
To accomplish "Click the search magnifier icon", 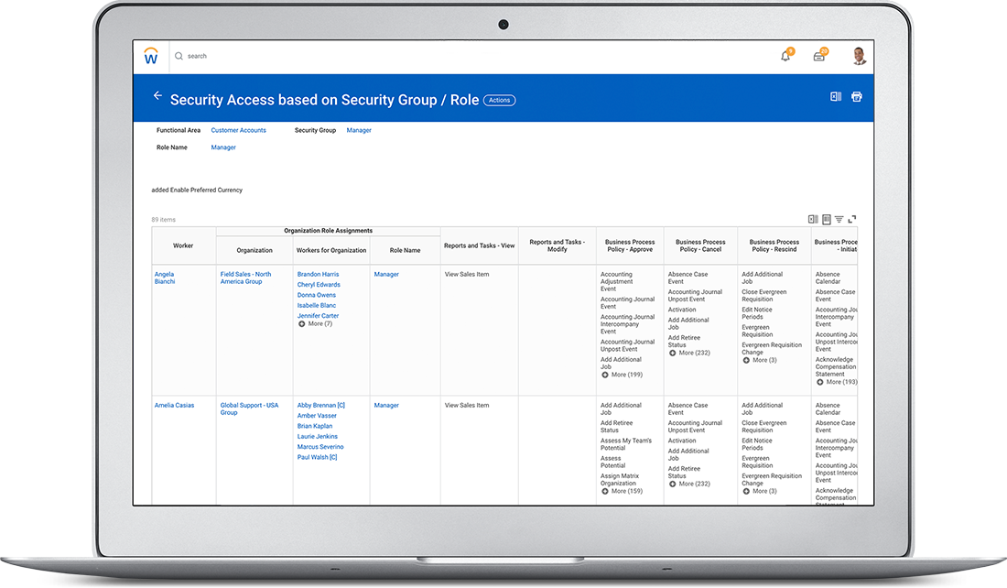I will [x=179, y=56].
